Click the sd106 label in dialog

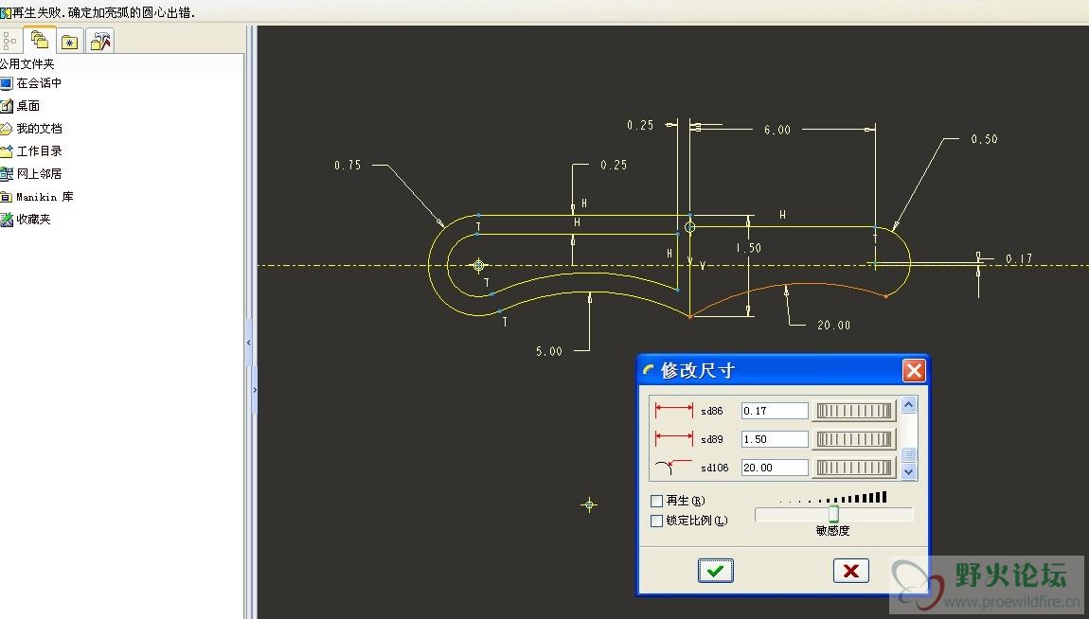[x=715, y=468]
